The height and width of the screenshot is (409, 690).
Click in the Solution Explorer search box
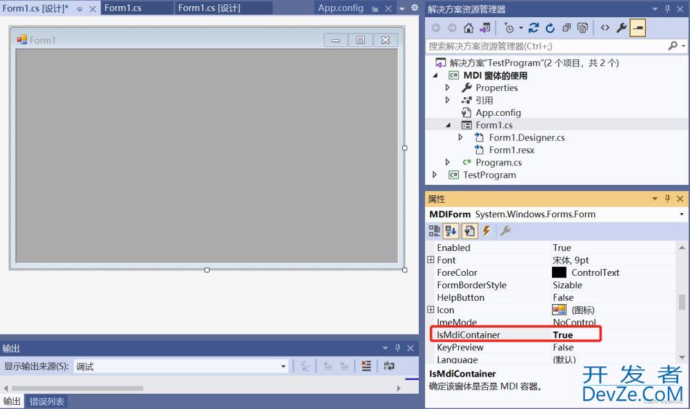546,46
